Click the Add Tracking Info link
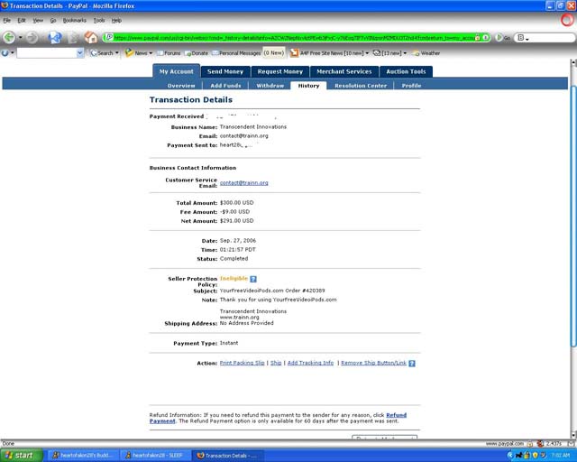Image resolution: width=577 pixels, height=462 pixels. [x=310, y=363]
